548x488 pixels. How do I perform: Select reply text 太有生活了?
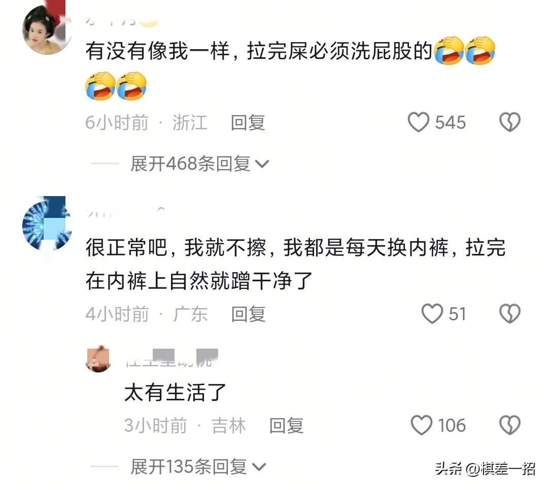point(176,392)
